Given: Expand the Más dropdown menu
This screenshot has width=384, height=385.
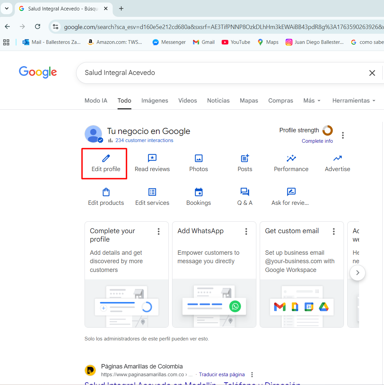Looking at the screenshot, I should tap(312, 101).
